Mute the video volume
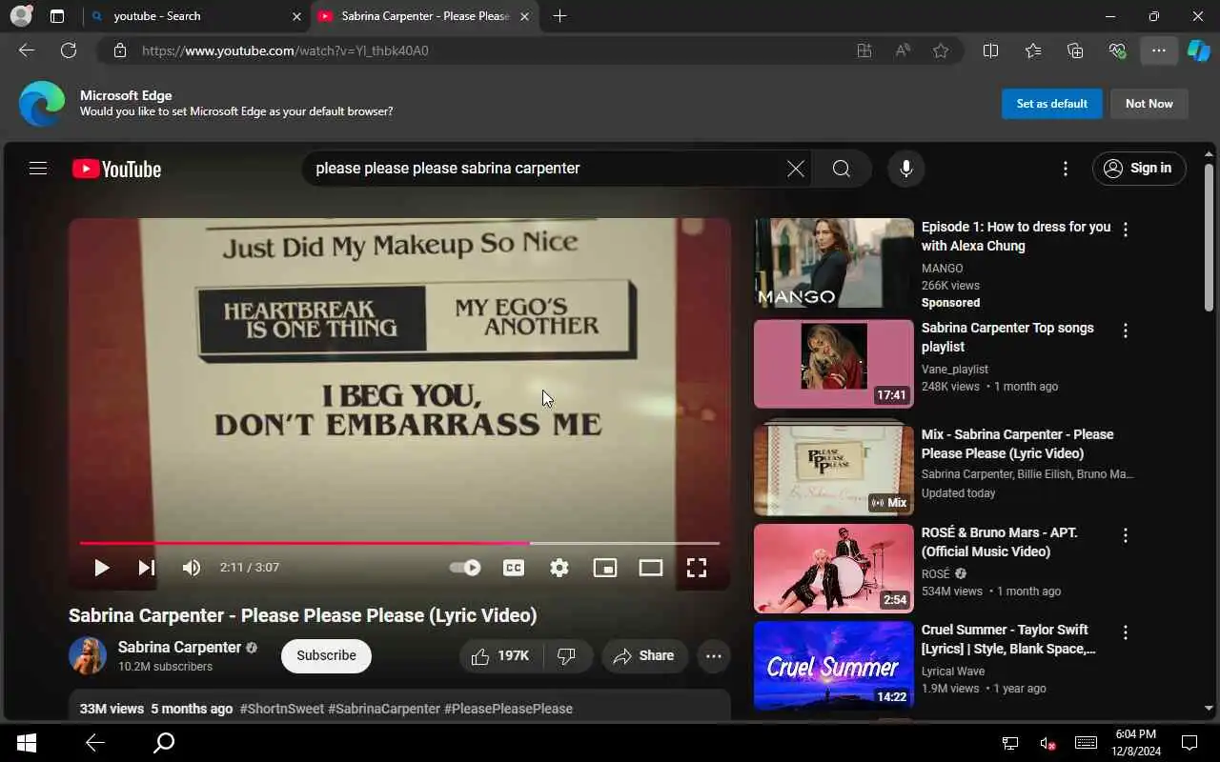Viewport: 1220px width, 762px height. [x=192, y=568]
